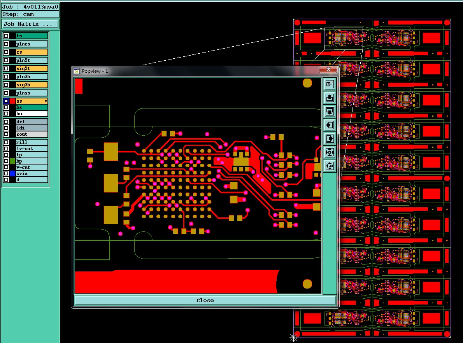Close Popview with the title bar X
The width and height of the screenshot is (463, 343).
pos(328,69)
